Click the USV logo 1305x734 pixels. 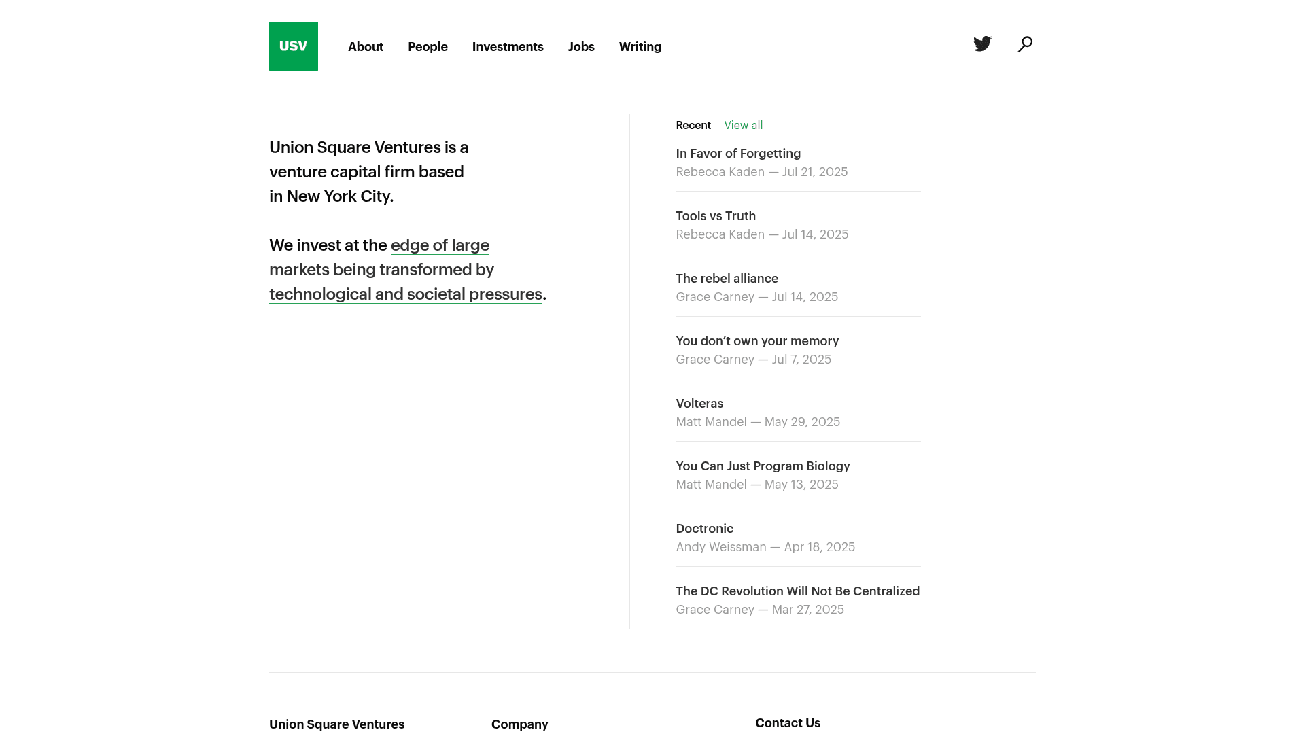click(293, 46)
